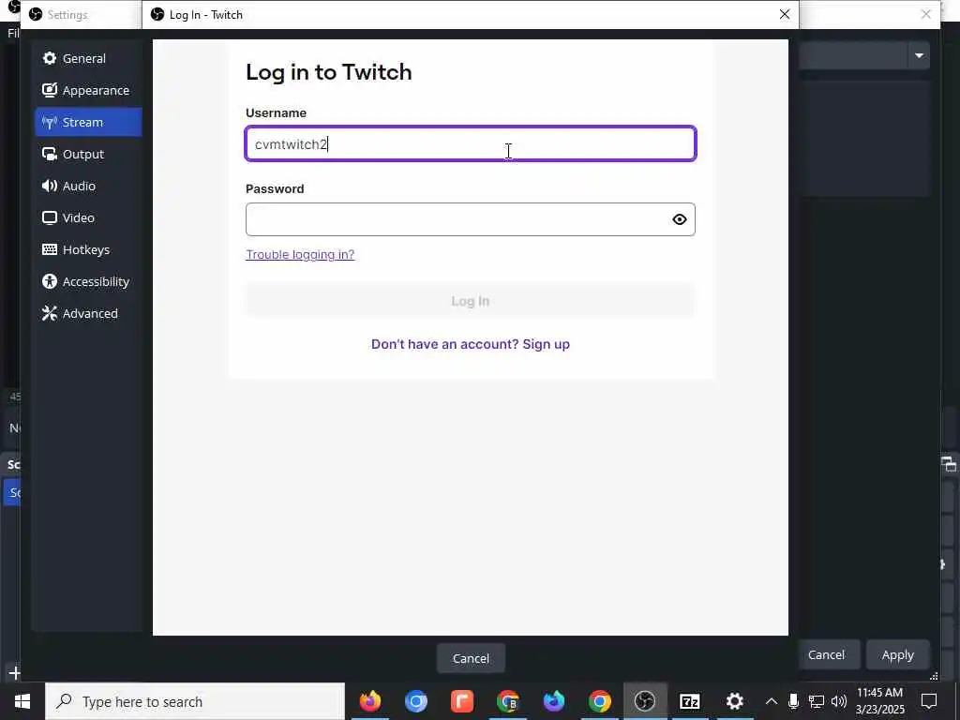Follow the Don't have an account Sign up link
Screen dimensions: 960x720
pyautogui.click(x=471, y=344)
